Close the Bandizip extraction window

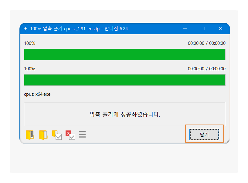tap(221, 28)
